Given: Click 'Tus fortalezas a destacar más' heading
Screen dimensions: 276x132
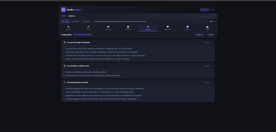Looking at the screenshot, I should click(78, 66).
